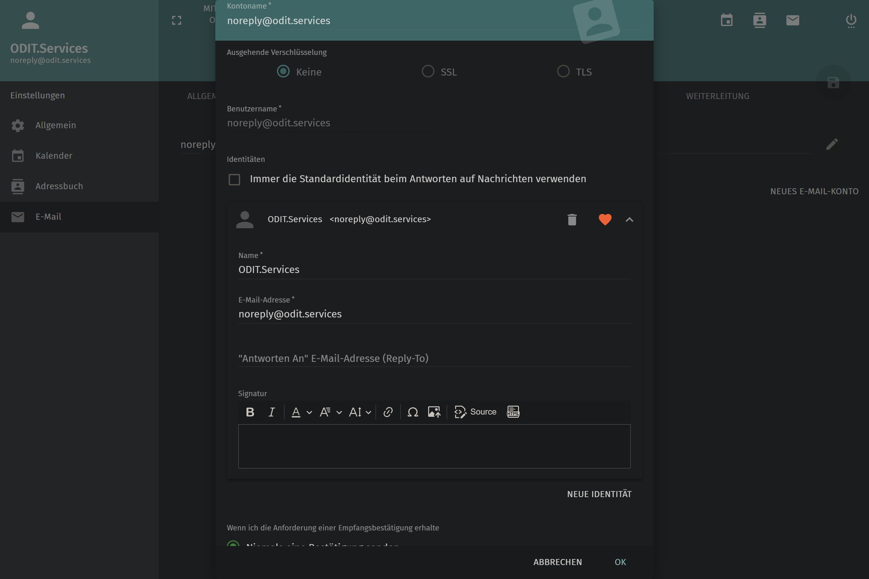Click the Reply-To email address field
The width and height of the screenshot is (869, 579).
[434, 358]
